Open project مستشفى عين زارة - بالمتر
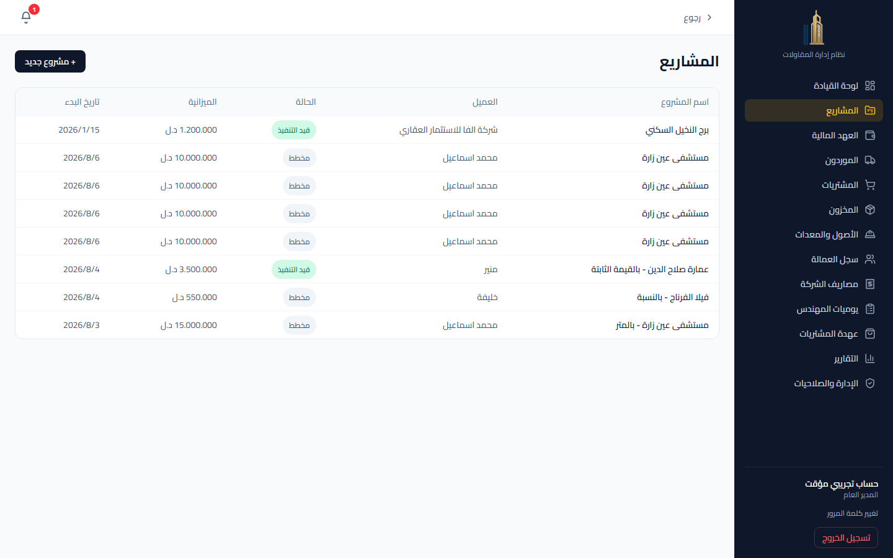 (662, 325)
